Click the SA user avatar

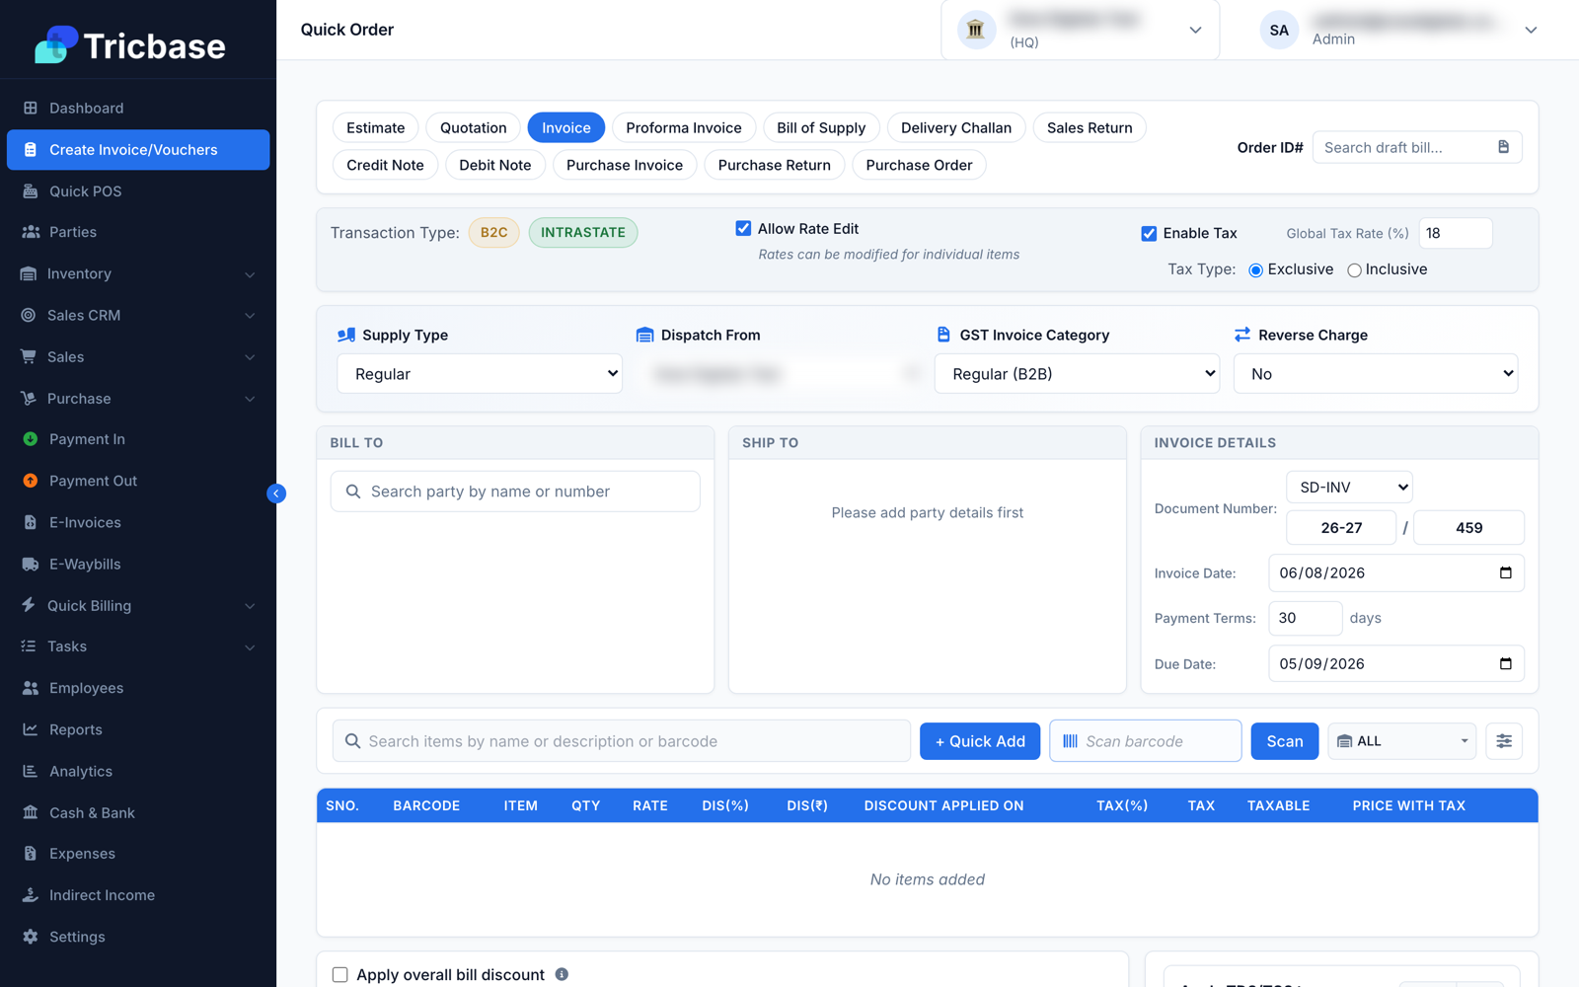(x=1279, y=30)
